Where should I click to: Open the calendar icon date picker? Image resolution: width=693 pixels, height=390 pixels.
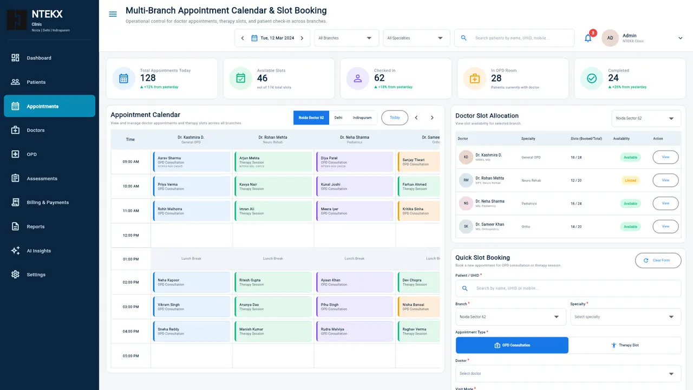click(x=254, y=38)
